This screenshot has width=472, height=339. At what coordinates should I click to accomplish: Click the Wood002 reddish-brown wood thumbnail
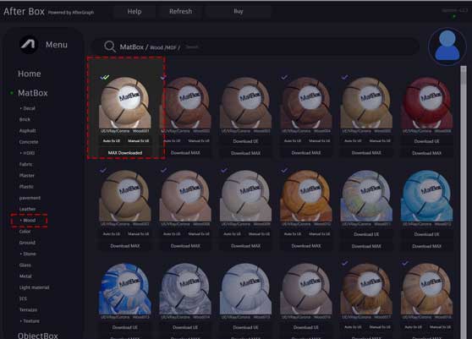pyautogui.click(x=185, y=102)
